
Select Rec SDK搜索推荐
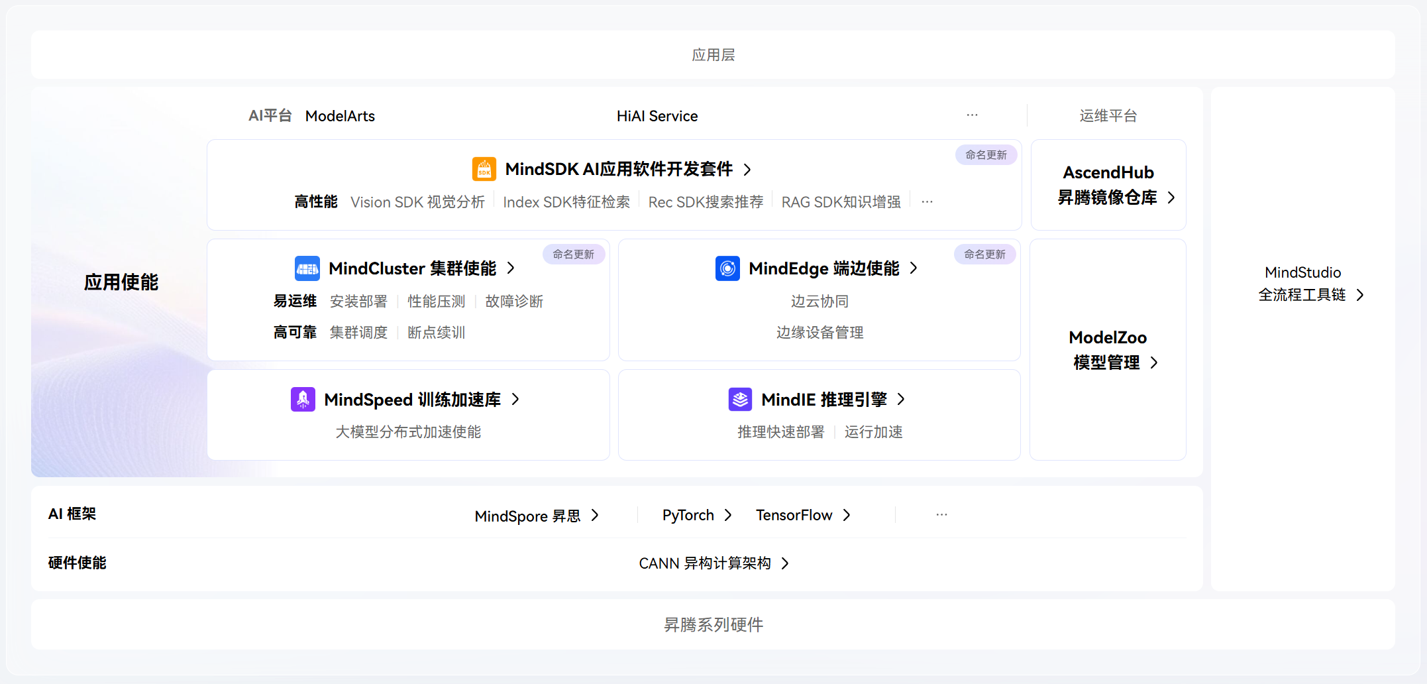pos(706,202)
